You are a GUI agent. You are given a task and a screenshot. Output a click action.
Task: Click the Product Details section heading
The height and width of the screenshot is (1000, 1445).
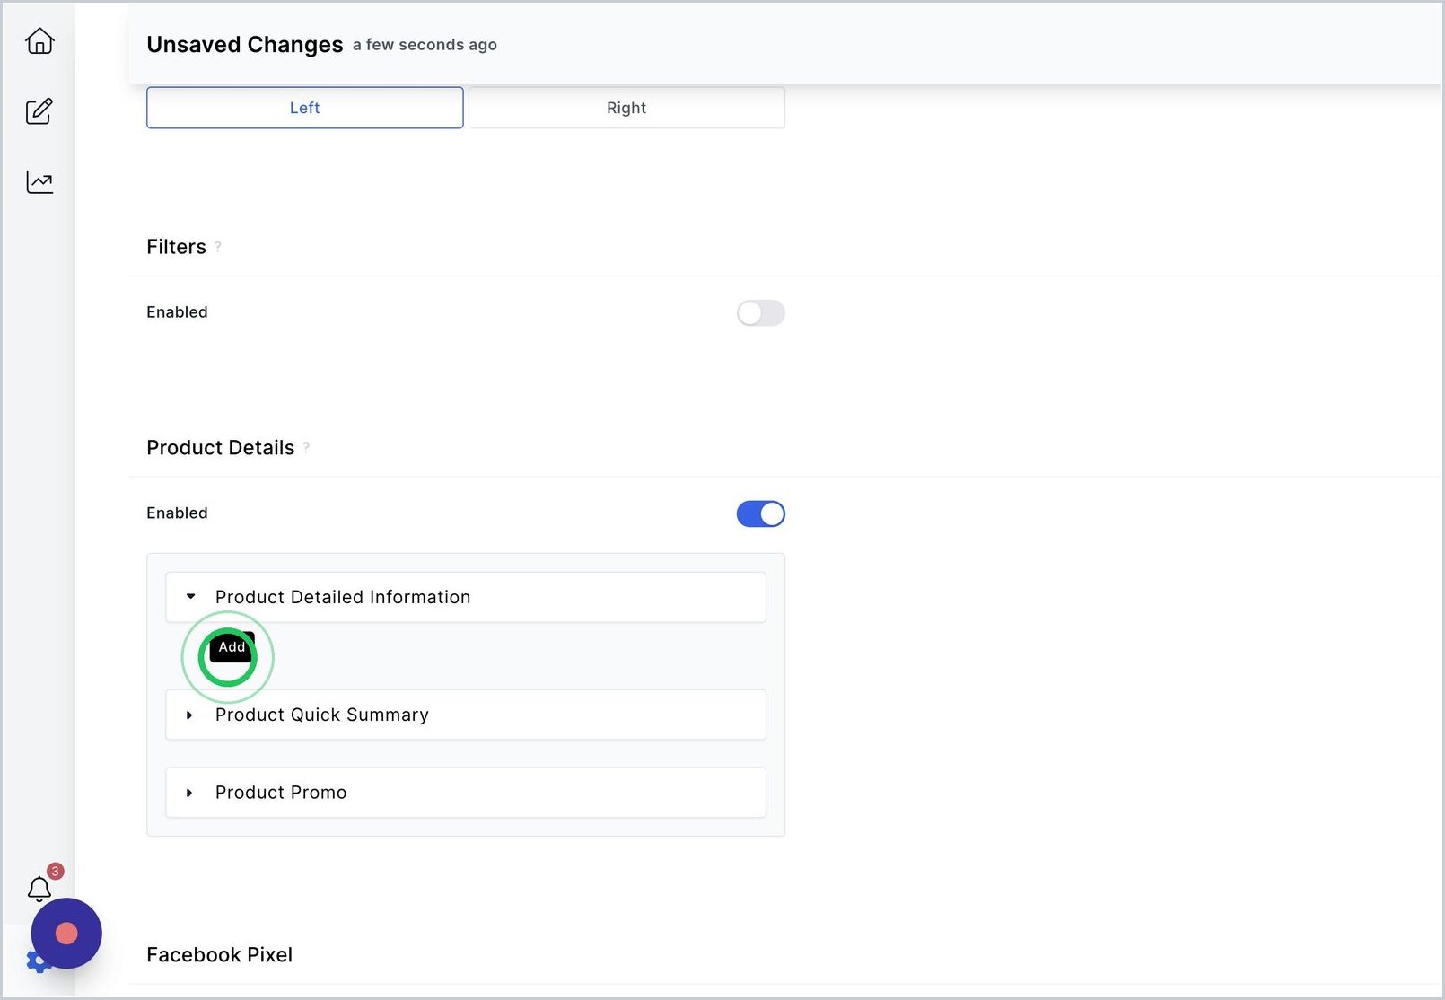(x=221, y=448)
